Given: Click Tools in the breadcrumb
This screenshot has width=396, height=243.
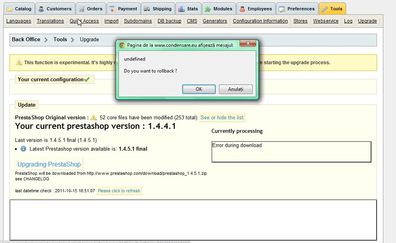Looking at the screenshot, I should (x=60, y=40).
